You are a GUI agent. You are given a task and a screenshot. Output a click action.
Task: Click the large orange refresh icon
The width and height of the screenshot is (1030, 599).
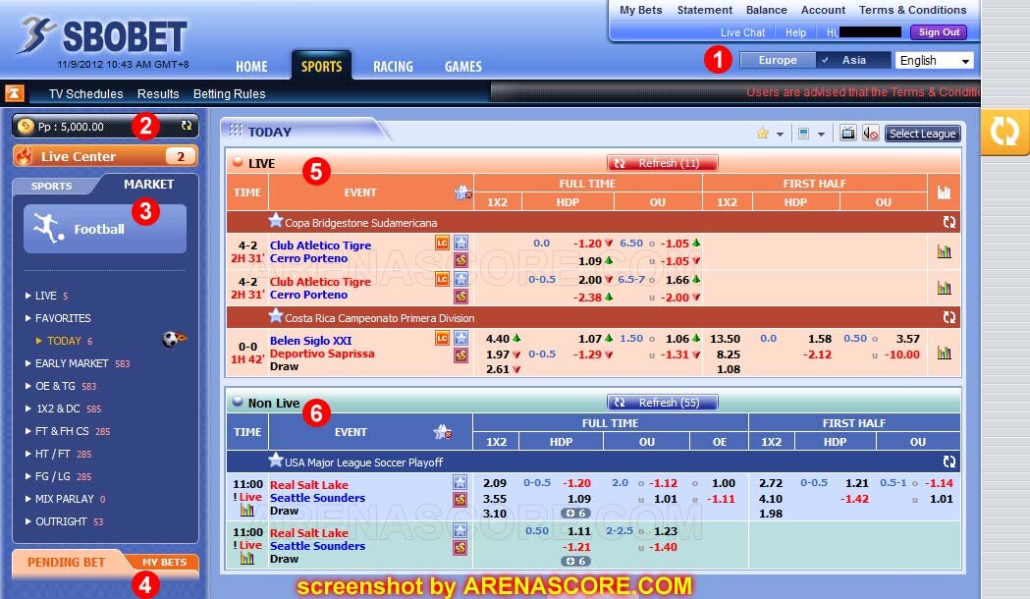(x=1003, y=132)
